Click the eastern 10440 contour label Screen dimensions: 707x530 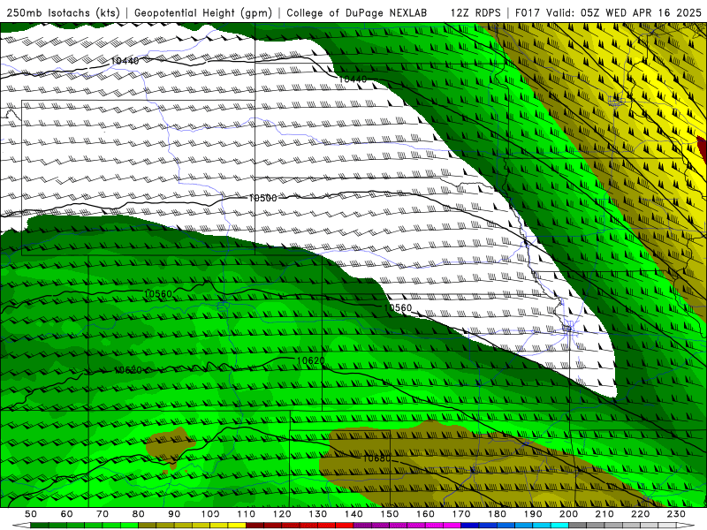[353, 79]
